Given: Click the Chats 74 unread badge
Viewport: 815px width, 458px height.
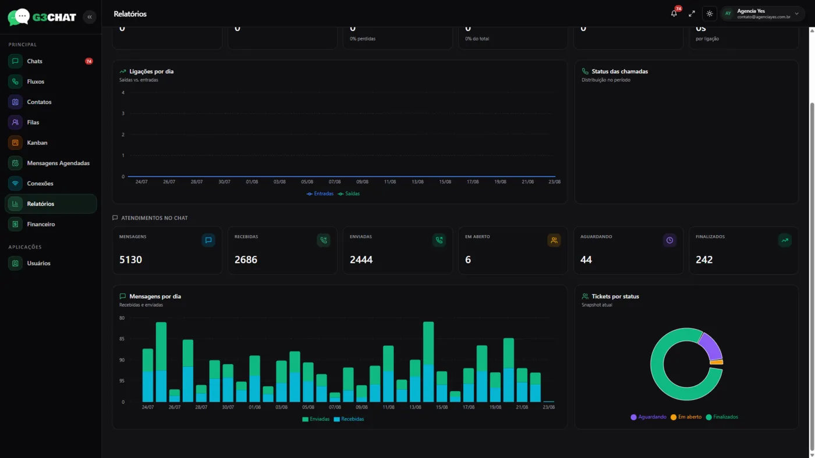Looking at the screenshot, I should [x=89, y=61].
